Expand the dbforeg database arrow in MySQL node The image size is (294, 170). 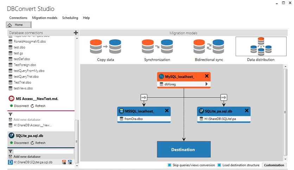pyautogui.click(x=206, y=84)
